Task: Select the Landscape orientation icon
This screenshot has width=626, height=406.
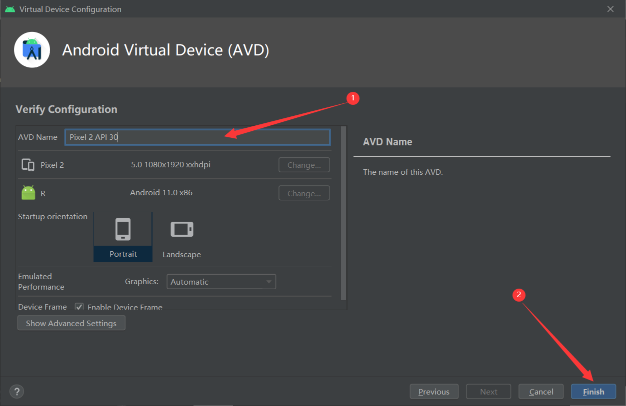Action: tap(181, 229)
